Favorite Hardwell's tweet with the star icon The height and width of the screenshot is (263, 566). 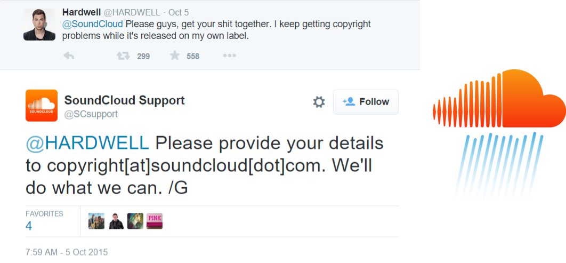[175, 55]
